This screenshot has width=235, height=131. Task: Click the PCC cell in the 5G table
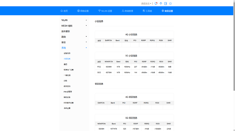(99, 67)
